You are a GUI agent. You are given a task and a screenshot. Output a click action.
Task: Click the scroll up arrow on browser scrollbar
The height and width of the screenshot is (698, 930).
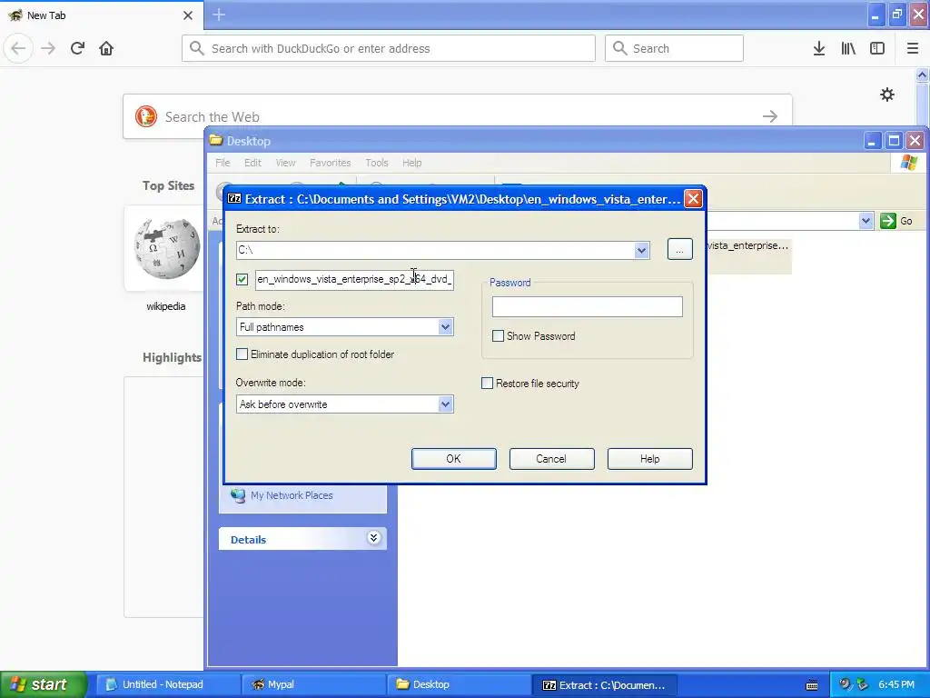tap(923, 75)
